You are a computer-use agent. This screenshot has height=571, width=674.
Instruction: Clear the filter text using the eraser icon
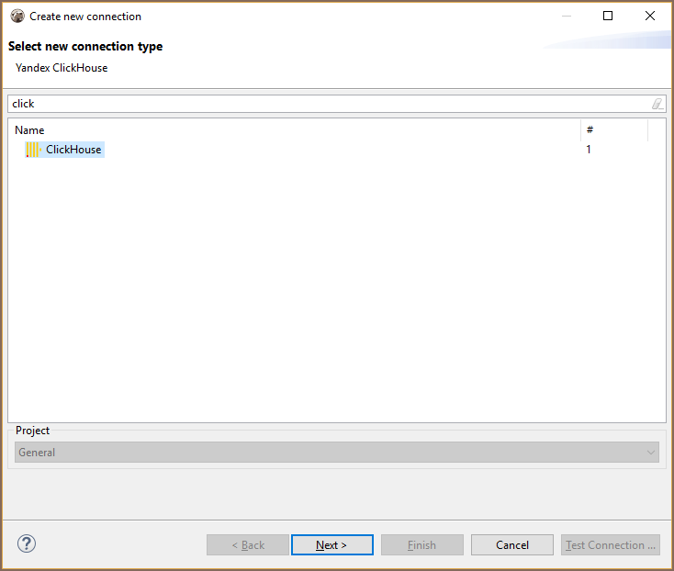[657, 104]
